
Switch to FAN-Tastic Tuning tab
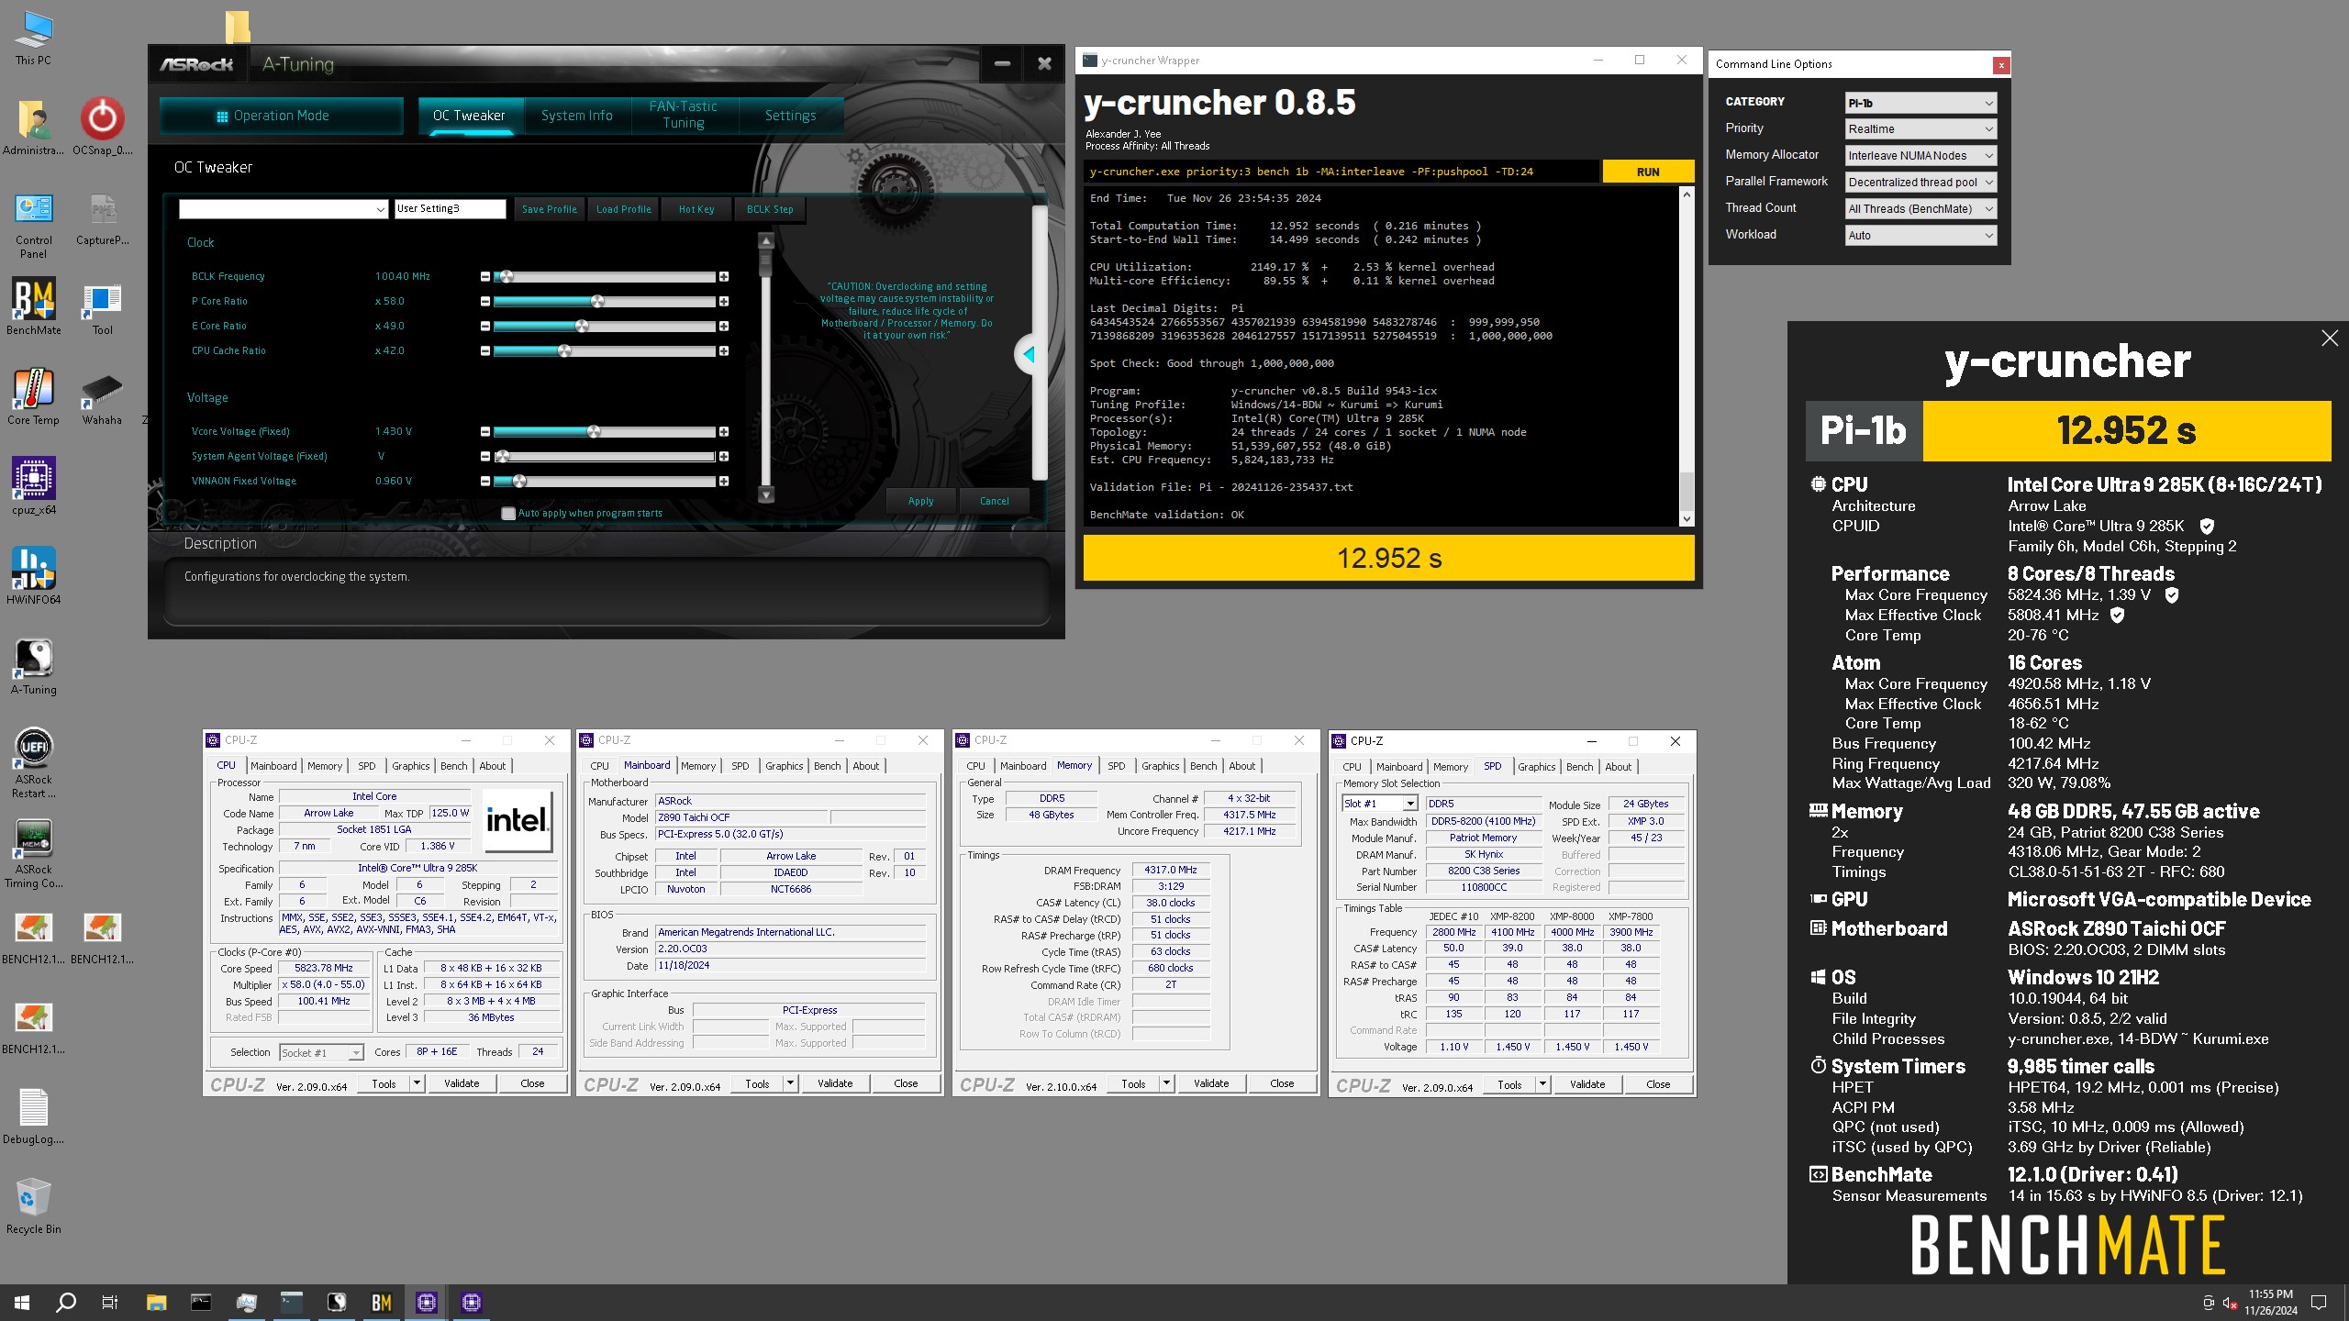(x=683, y=116)
